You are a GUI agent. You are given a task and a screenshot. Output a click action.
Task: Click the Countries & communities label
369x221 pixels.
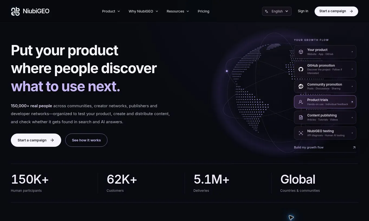pyautogui.click(x=300, y=191)
